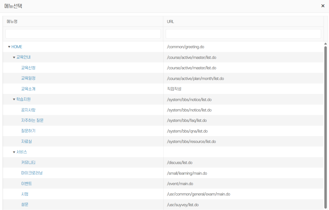Close the 메뉴선택 dialog
329x210 pixels.
[x=323, y=6]
